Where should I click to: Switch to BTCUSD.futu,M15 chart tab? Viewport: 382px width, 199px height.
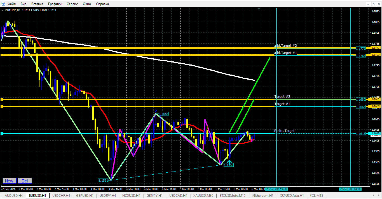coord(233,196)
